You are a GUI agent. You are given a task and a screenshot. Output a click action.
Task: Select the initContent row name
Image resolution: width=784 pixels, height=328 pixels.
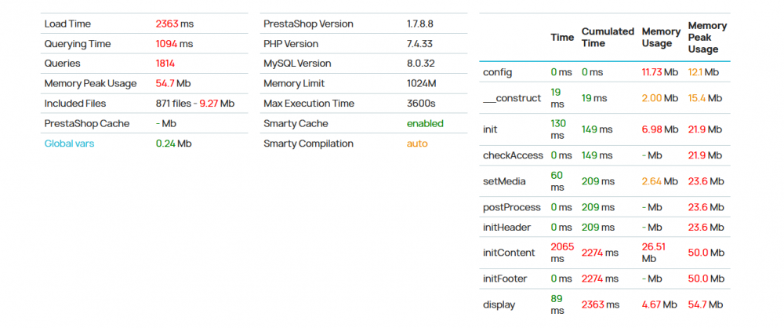509,253
